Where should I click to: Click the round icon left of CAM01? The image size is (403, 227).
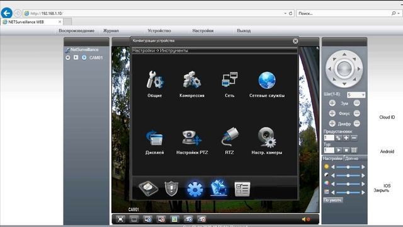(68, 57)
